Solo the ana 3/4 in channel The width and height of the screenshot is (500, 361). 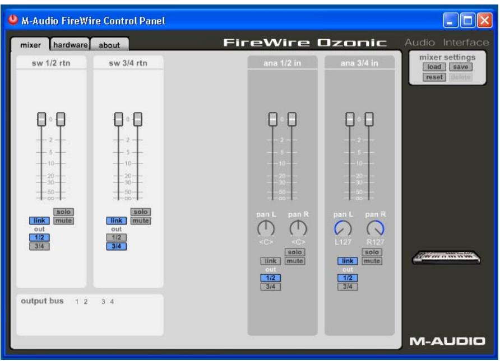[x=372, y=252]
